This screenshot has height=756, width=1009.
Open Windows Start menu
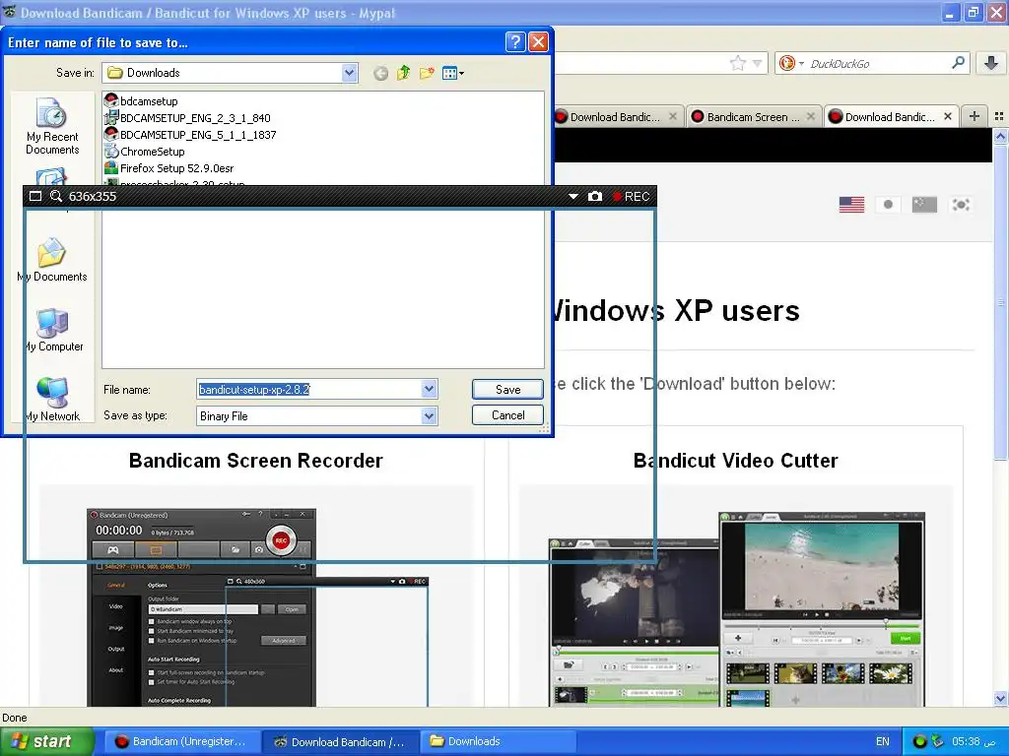click(x=47, y=741)
